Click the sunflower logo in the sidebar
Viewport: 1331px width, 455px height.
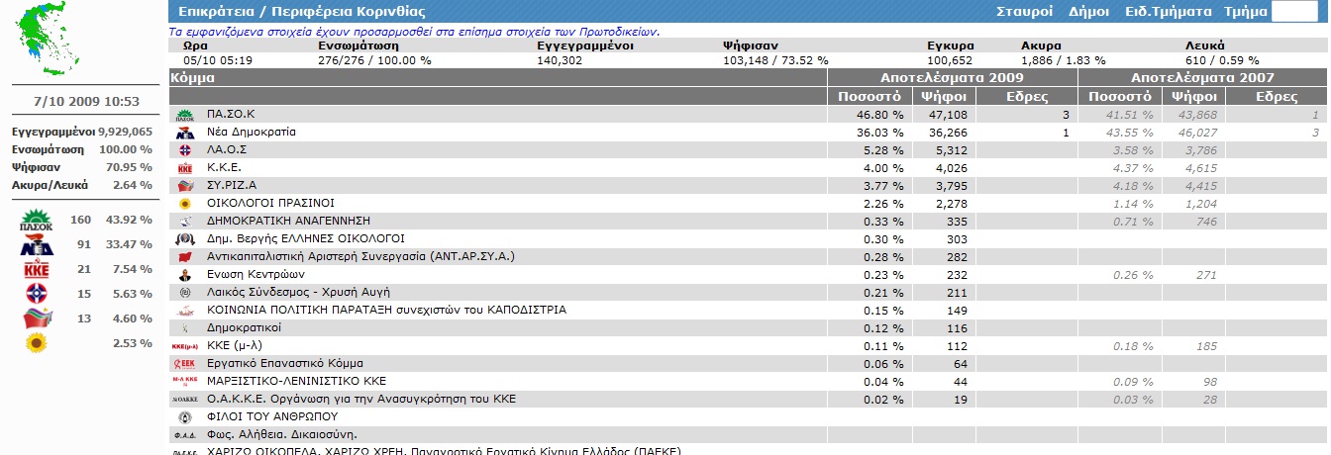[x=37, y=343]
